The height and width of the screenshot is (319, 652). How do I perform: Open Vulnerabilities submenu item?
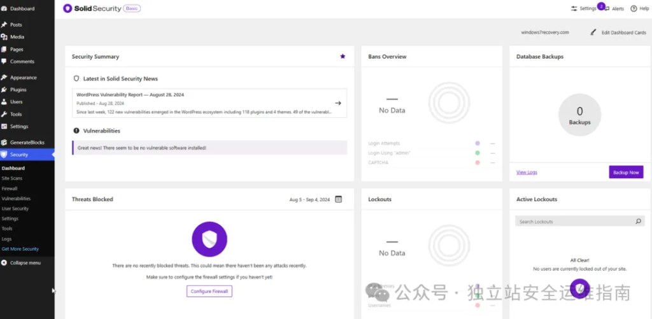16,199
